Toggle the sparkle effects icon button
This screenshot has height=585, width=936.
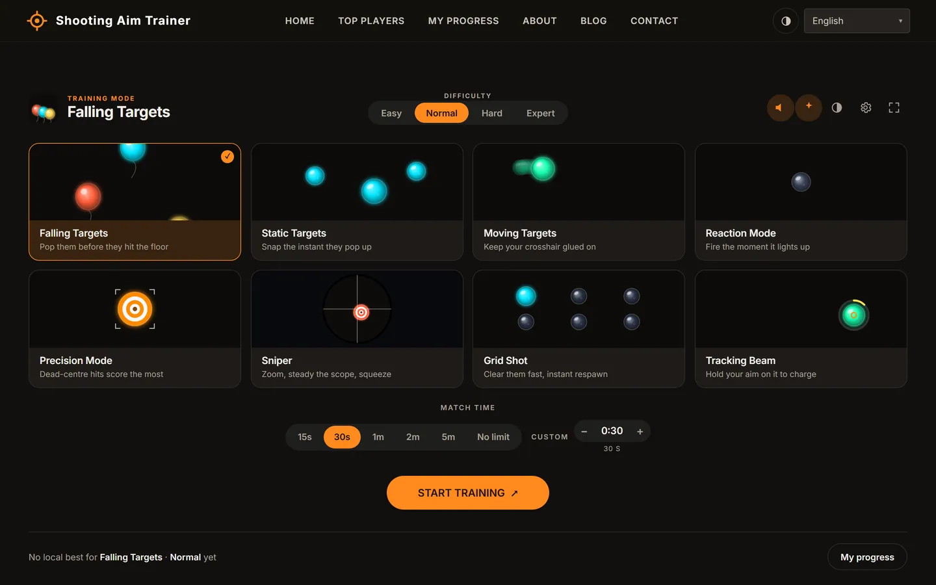[809, 108]
